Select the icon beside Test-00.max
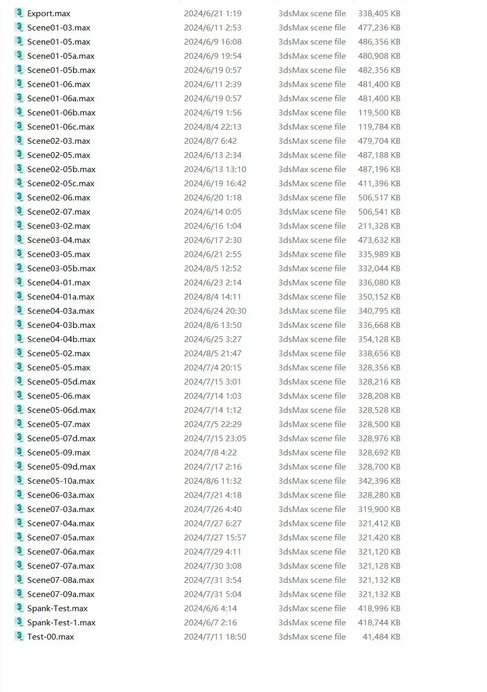Image resolution: width=487 pixels, height=692 pixels. [x=19, y=636]
